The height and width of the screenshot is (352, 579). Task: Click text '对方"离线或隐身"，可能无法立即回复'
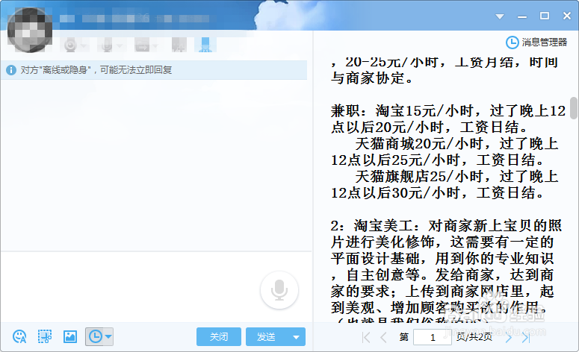point(96,70)
